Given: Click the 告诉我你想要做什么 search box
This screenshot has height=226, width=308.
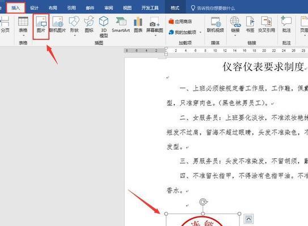Looking at the screenshot, I should [x=213, y=8].
